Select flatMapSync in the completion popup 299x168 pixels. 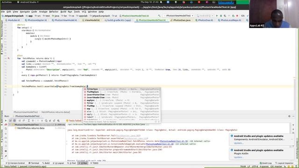121,92
